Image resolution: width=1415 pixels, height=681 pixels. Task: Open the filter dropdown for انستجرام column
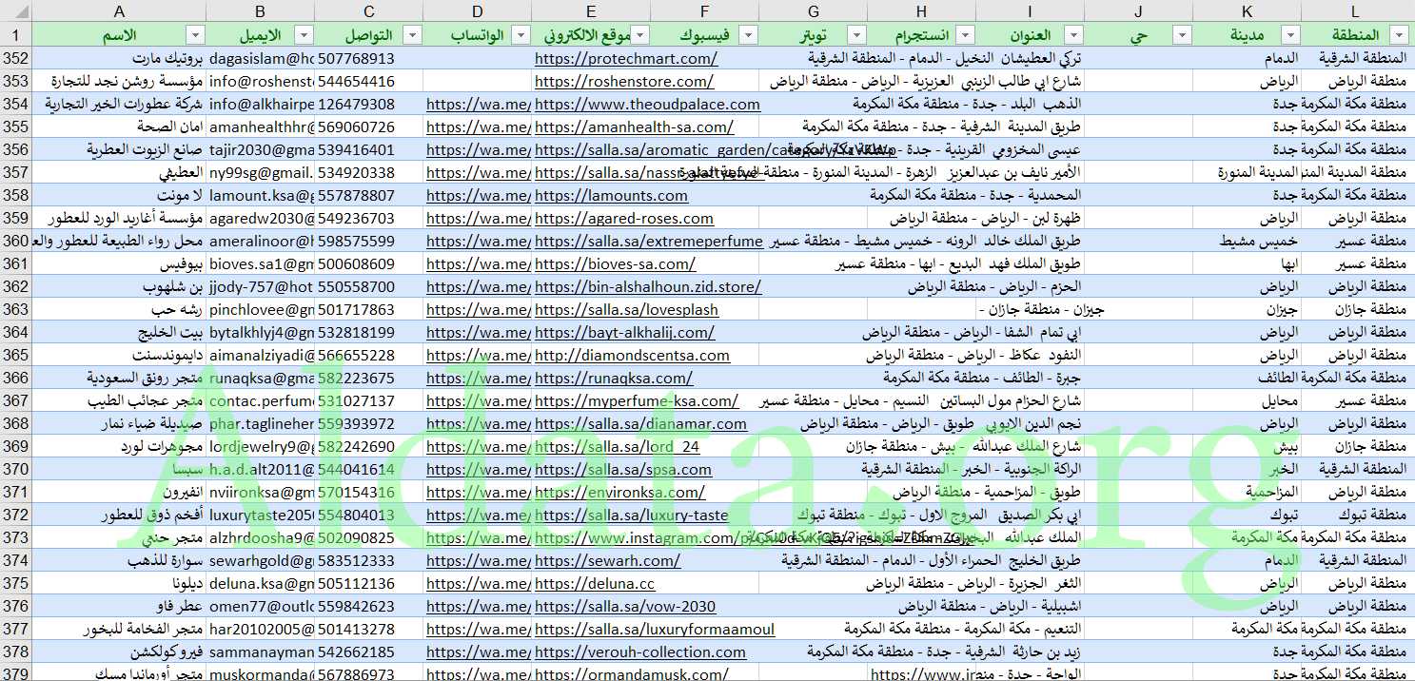pos(965,35)
